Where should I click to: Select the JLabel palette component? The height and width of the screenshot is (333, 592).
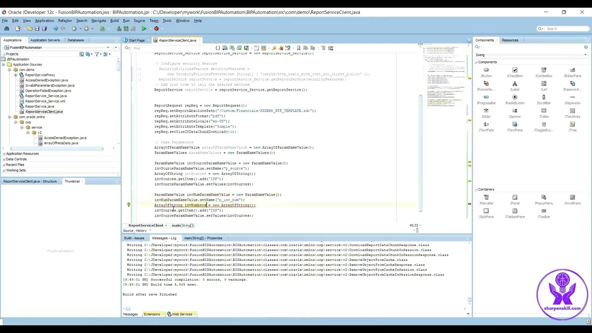[x=515, y=86]
